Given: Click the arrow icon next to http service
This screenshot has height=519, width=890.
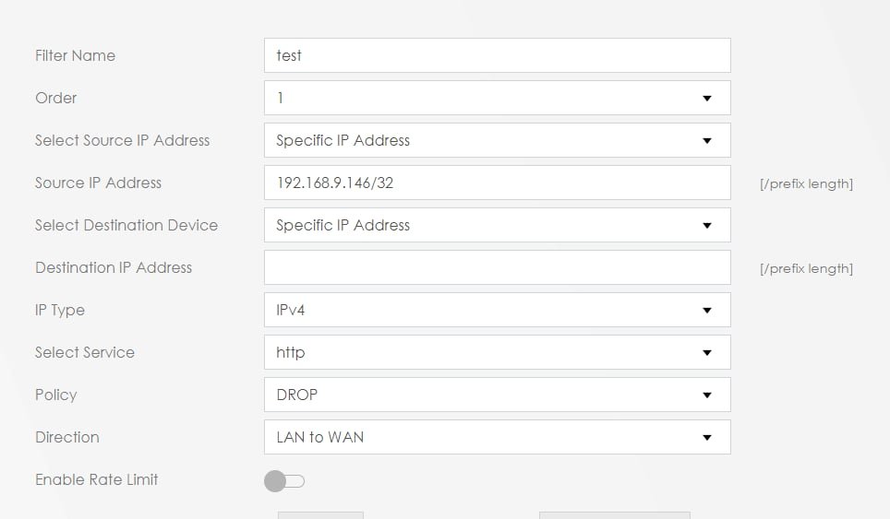Looking at the screenshot, I should pyautogui.click(x=706, y=353).
